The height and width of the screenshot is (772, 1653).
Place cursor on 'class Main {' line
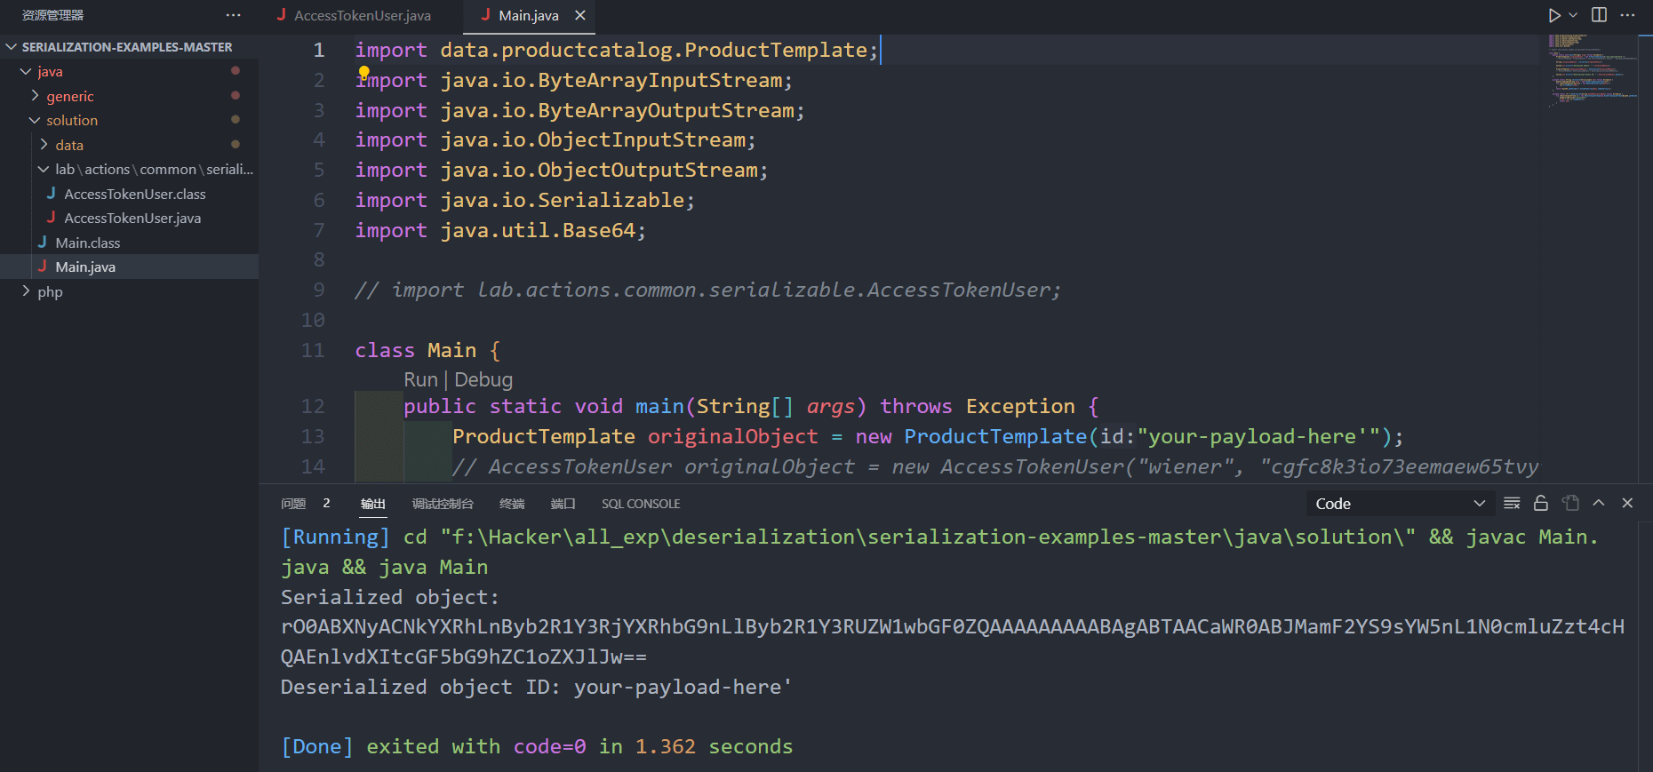(427, 350)
